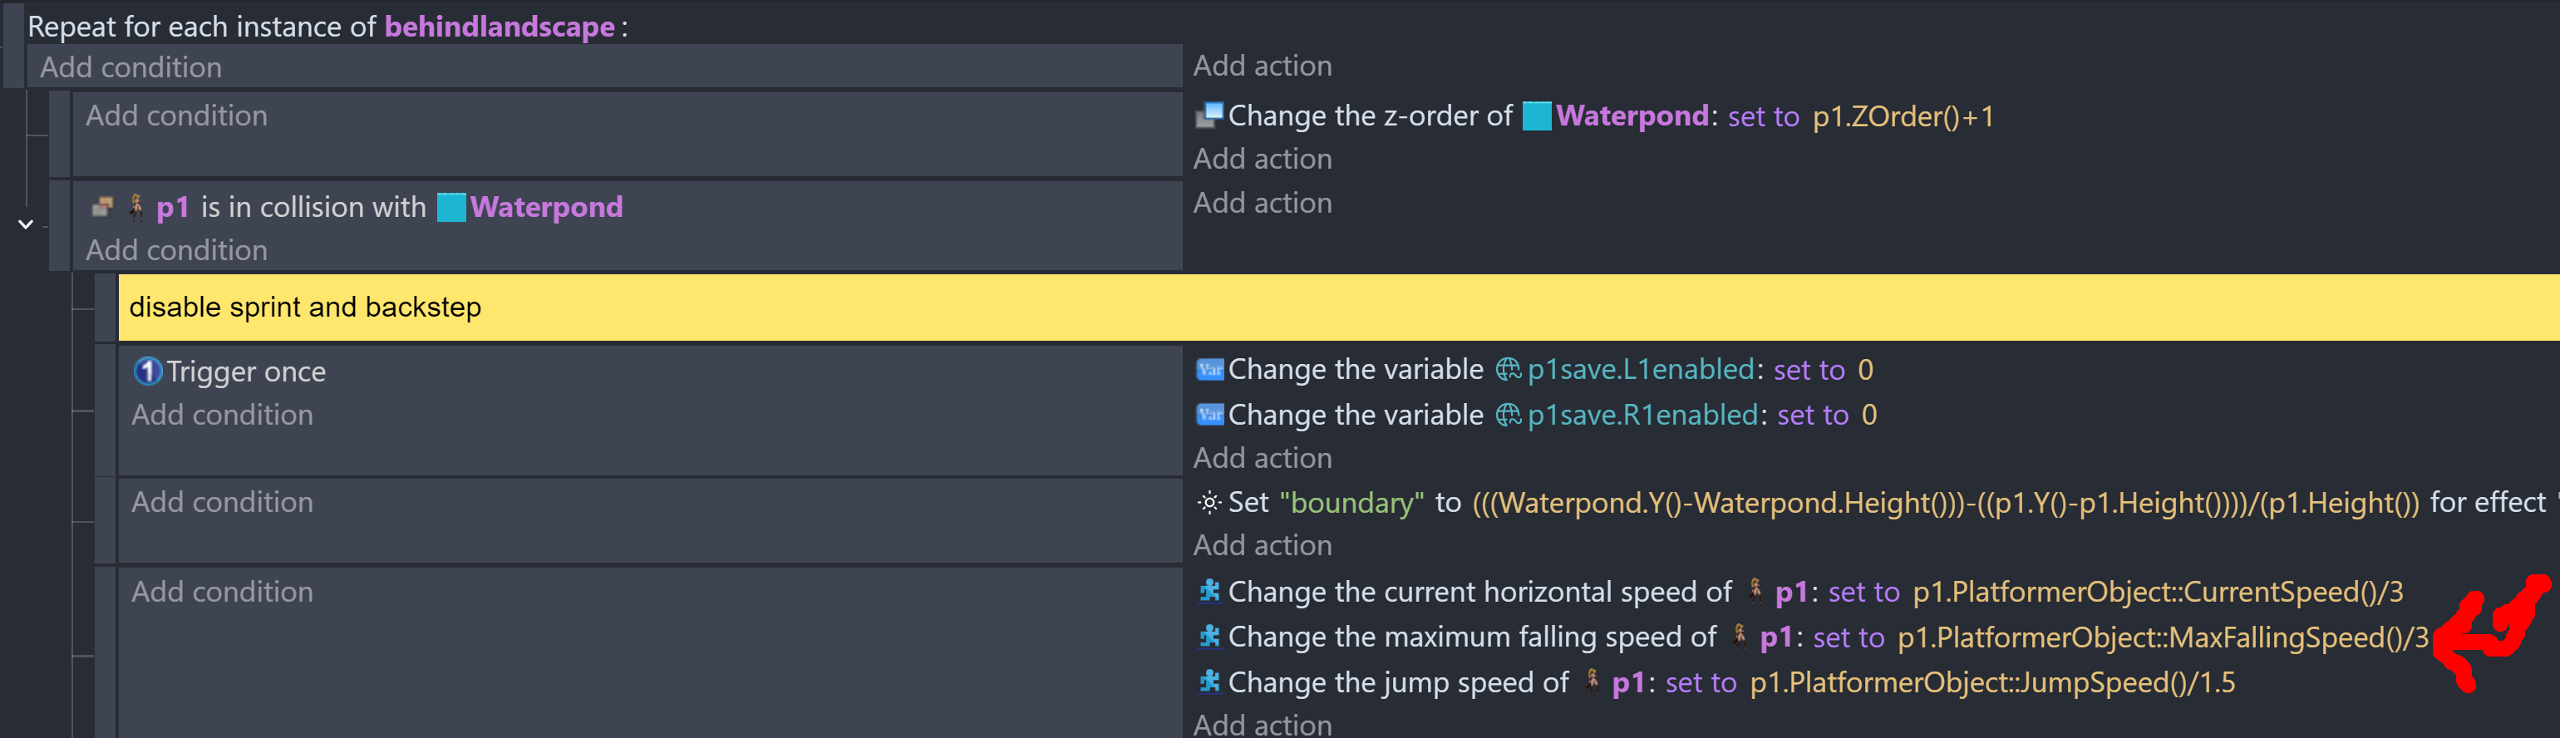This screenshot has height=738, width=2560.
Task: Click the platformer icon on the jump speed action
Action: (1209, 681)
